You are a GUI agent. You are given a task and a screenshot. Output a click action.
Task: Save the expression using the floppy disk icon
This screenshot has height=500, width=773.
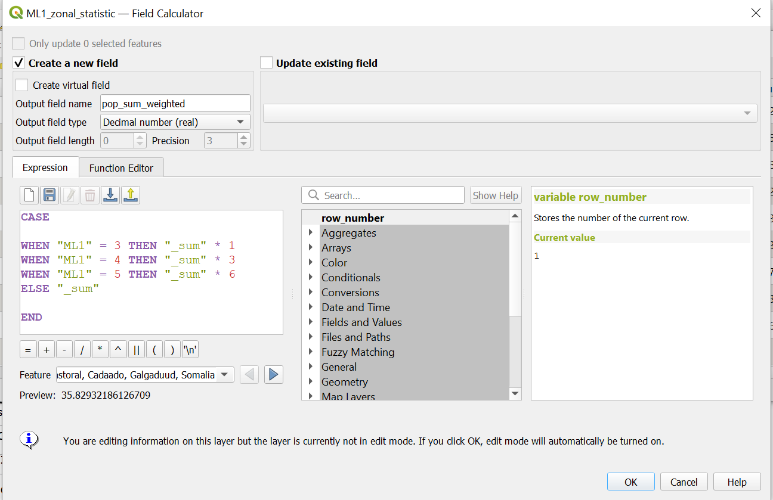(x=50, y=195)
